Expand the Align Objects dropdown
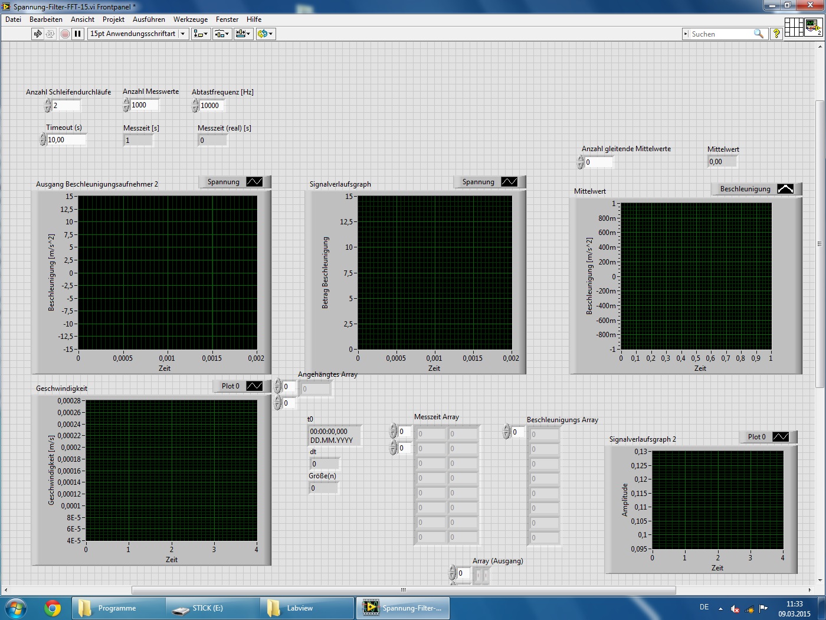Image resolution: width=826 pixels, height=620 pixels. click(x=201, y=34)
